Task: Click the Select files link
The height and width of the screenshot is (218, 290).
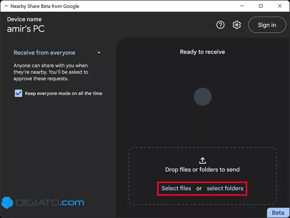Action: pyautogui.click(x=176, y=188)
